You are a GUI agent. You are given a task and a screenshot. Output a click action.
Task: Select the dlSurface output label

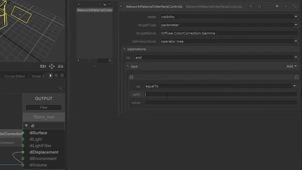[38, 133]
